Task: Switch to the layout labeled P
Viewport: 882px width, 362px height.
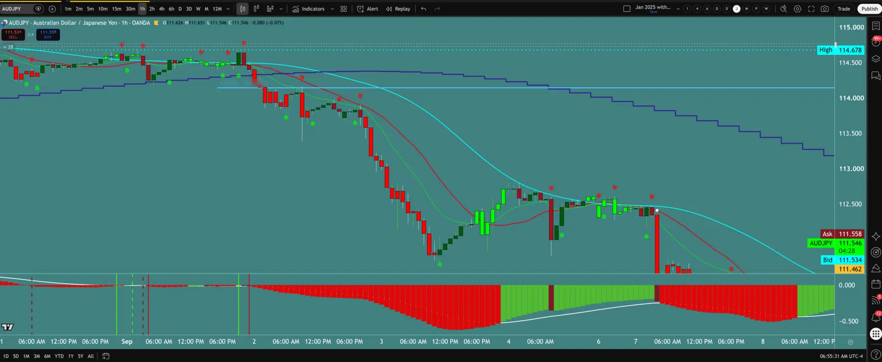Action: (x=757, y=9)
